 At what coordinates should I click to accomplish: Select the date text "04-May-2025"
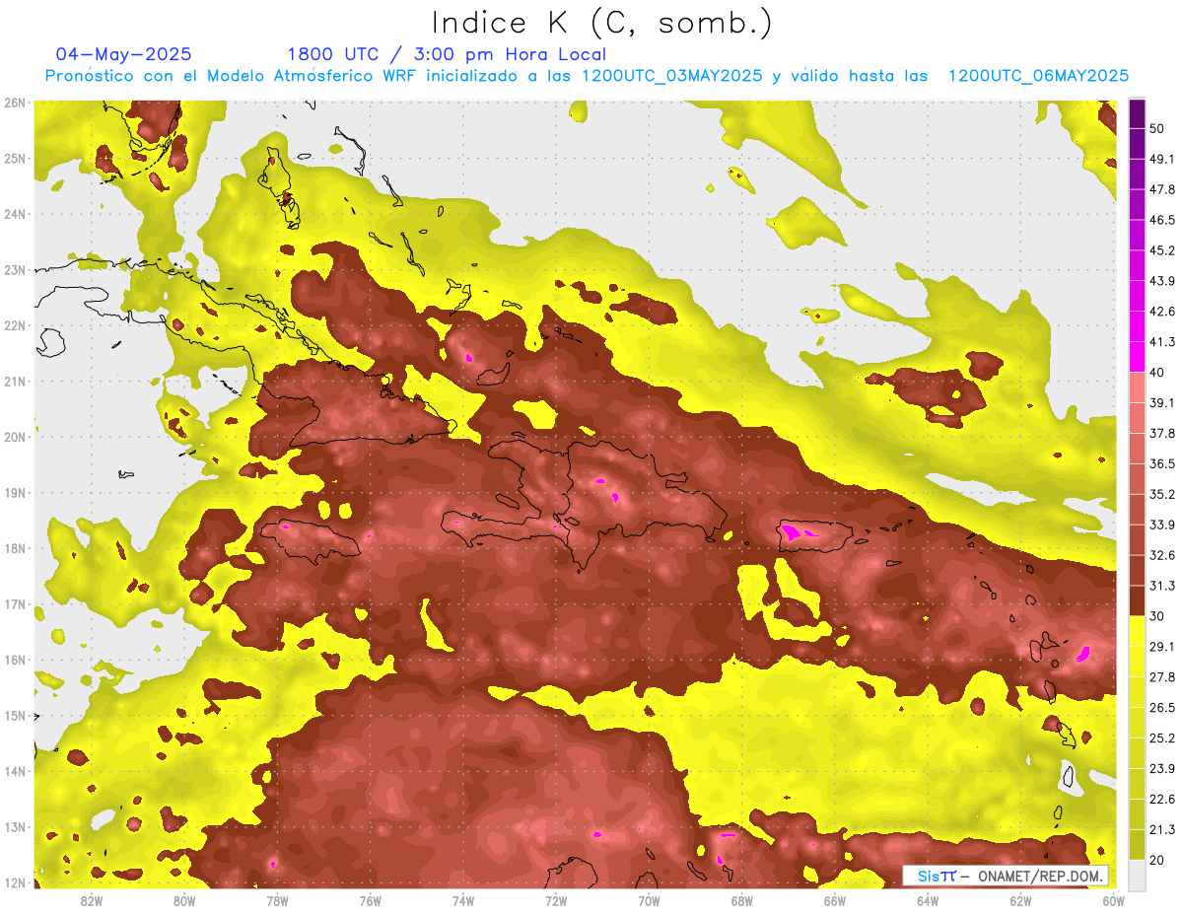pos(124,54)
